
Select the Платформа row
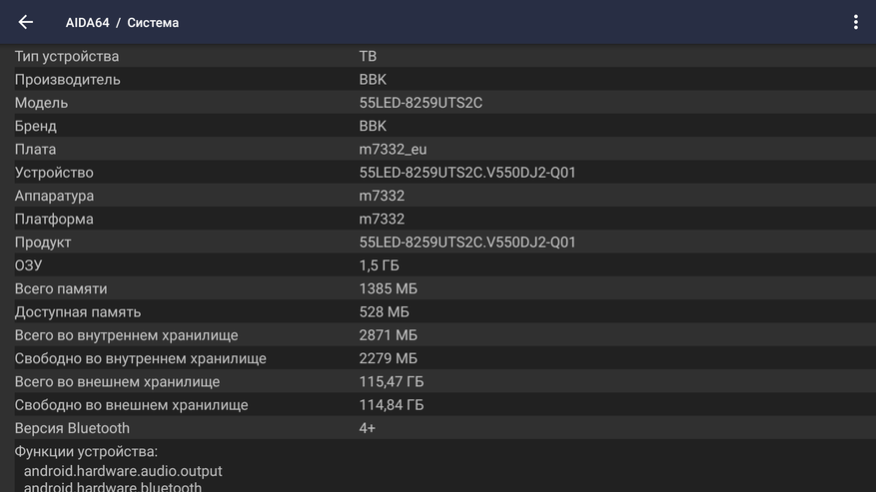(x=438, y=219)
